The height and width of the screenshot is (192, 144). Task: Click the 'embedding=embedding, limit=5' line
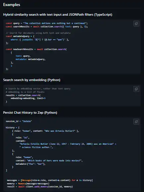click(28, 98)
